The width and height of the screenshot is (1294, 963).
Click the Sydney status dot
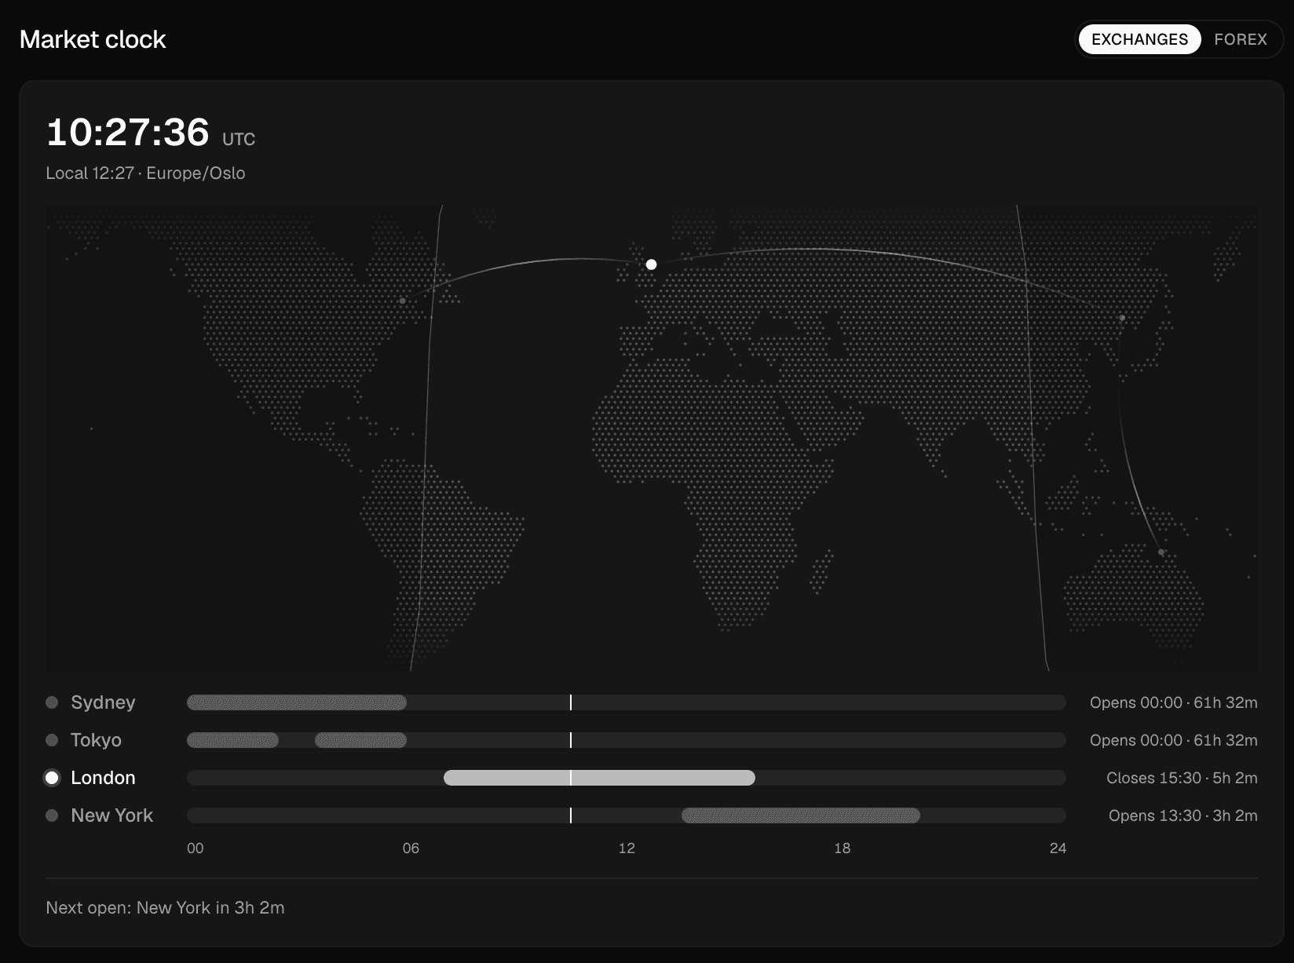[x=52, y=702]
